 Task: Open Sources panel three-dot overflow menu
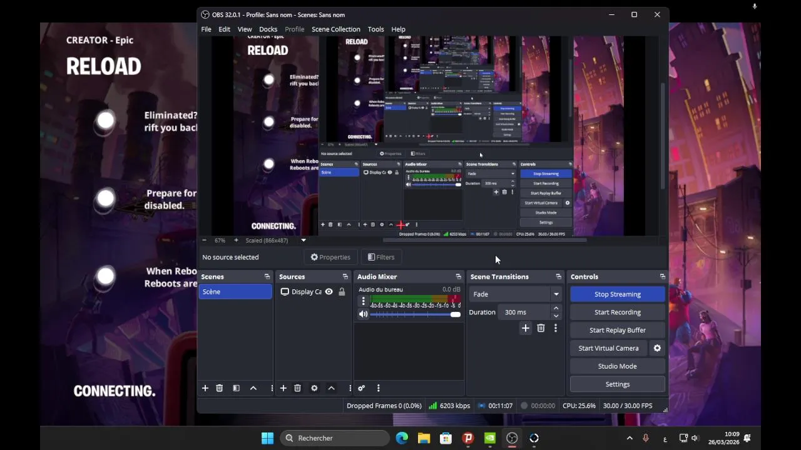point(350,388)
